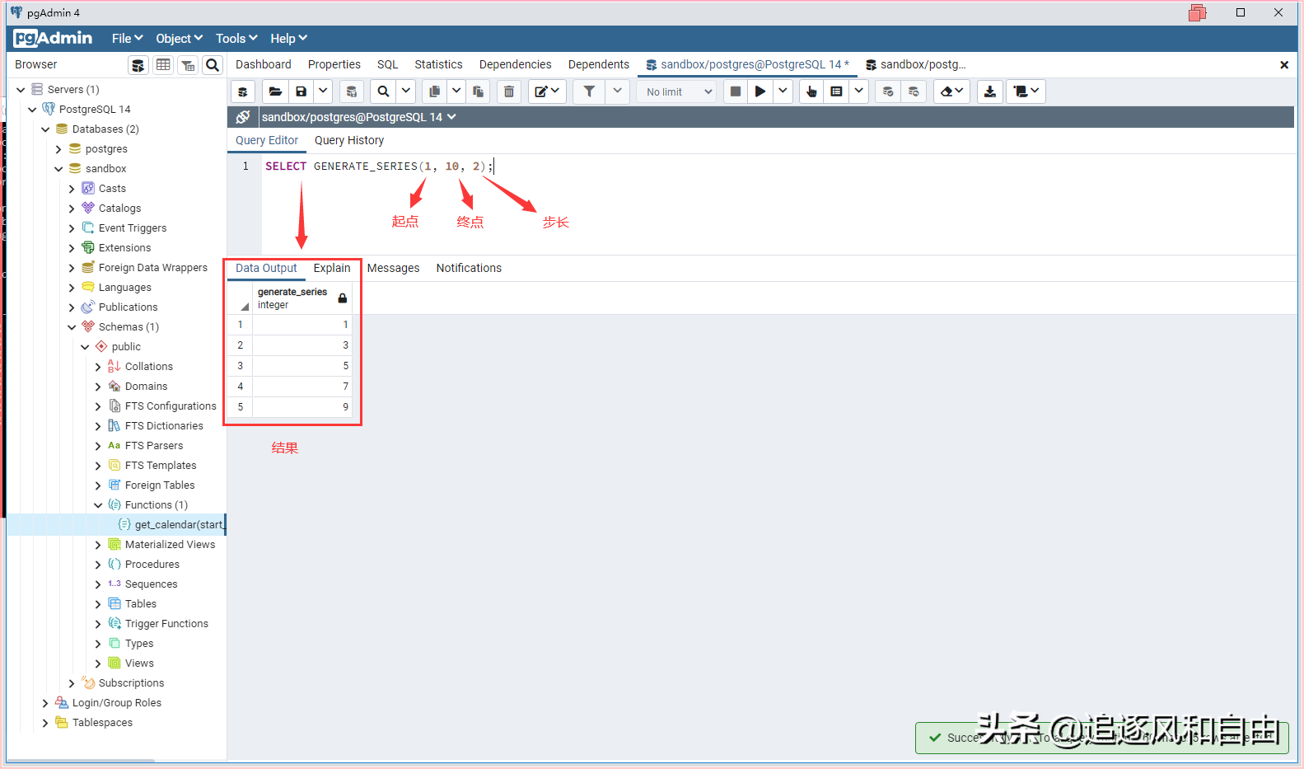This screenshot has width=1304, height=769.
Task: Open the Edit pencil toolbar button
Action: (547, 91)
